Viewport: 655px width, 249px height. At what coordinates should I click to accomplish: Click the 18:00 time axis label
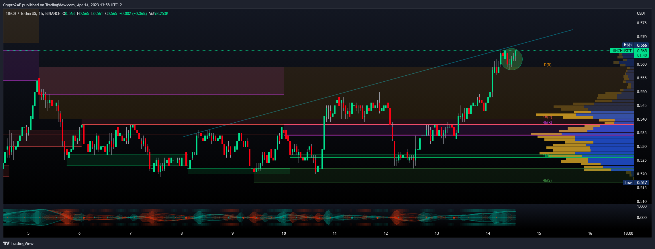coord(628,233)
